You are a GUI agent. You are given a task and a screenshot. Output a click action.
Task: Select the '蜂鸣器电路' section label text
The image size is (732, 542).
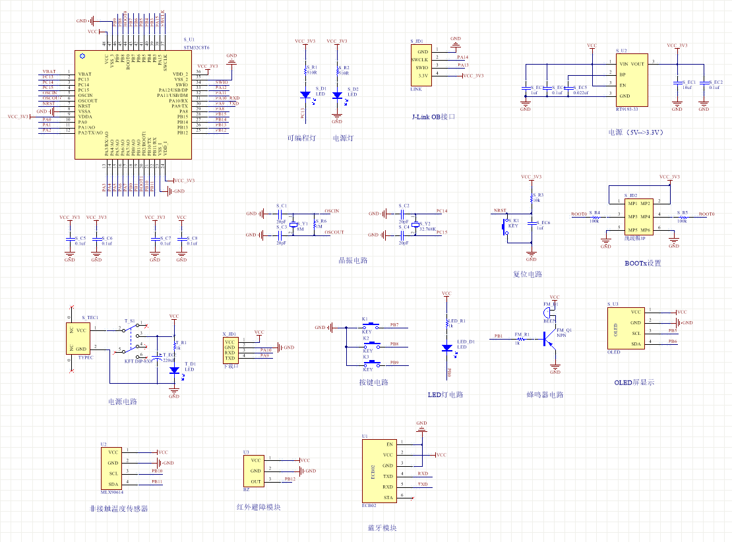(545, 395)
